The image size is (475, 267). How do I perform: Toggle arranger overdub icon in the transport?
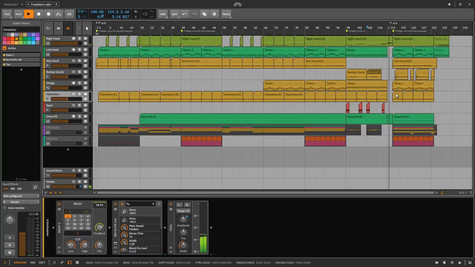69,14
